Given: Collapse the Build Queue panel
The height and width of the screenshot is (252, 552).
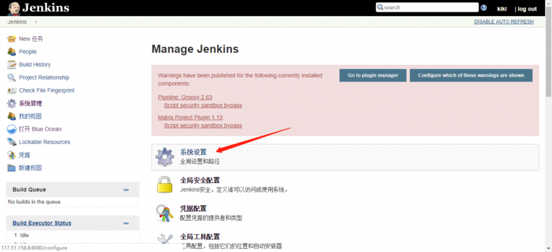Looking at the screenshot, I should pos(126,190).
